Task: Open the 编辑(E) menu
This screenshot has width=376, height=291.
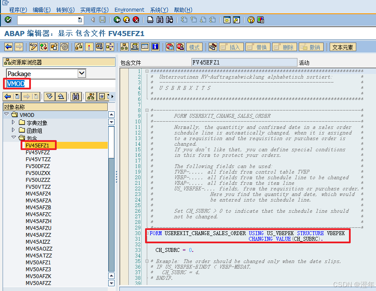Action: (42, 10)
